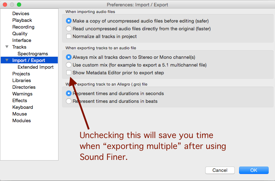
Task: Click the Cancel button
Action: click(x=220, y=170)
